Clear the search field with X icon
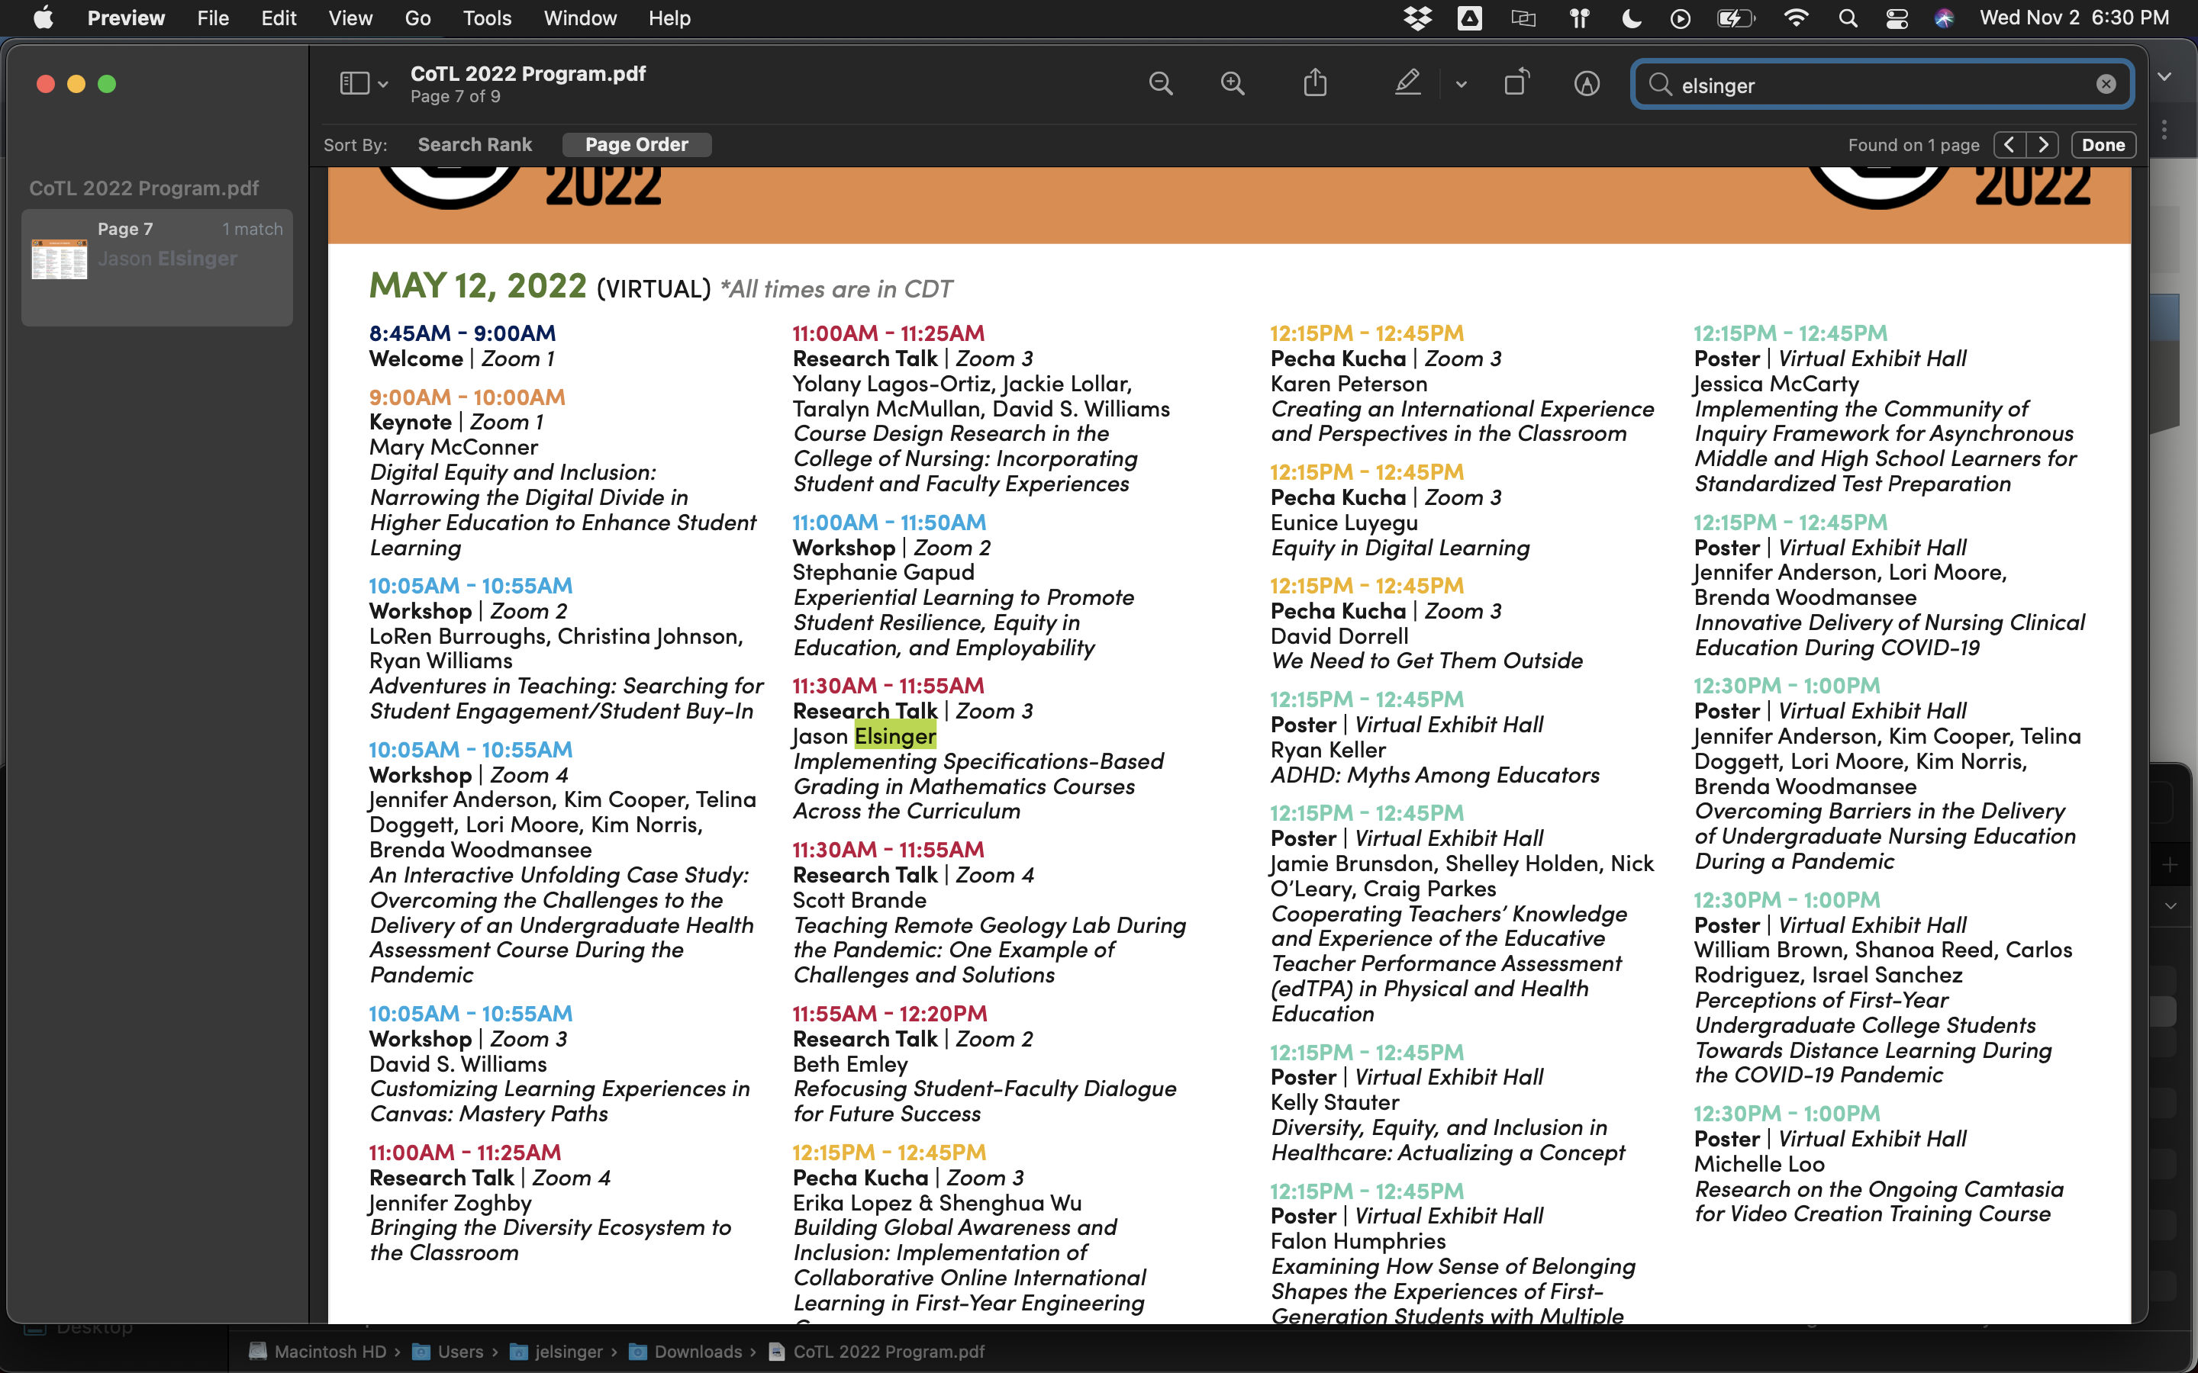 pos(2106,85)
